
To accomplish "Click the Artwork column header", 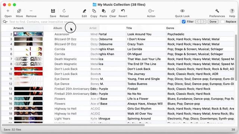I will [18, 28].
